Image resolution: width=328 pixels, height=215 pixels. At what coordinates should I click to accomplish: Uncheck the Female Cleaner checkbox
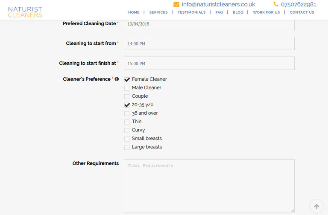coord(127,79)
